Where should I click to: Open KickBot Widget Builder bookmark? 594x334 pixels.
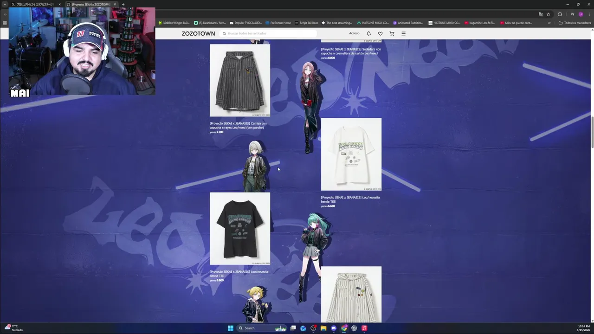174,23
